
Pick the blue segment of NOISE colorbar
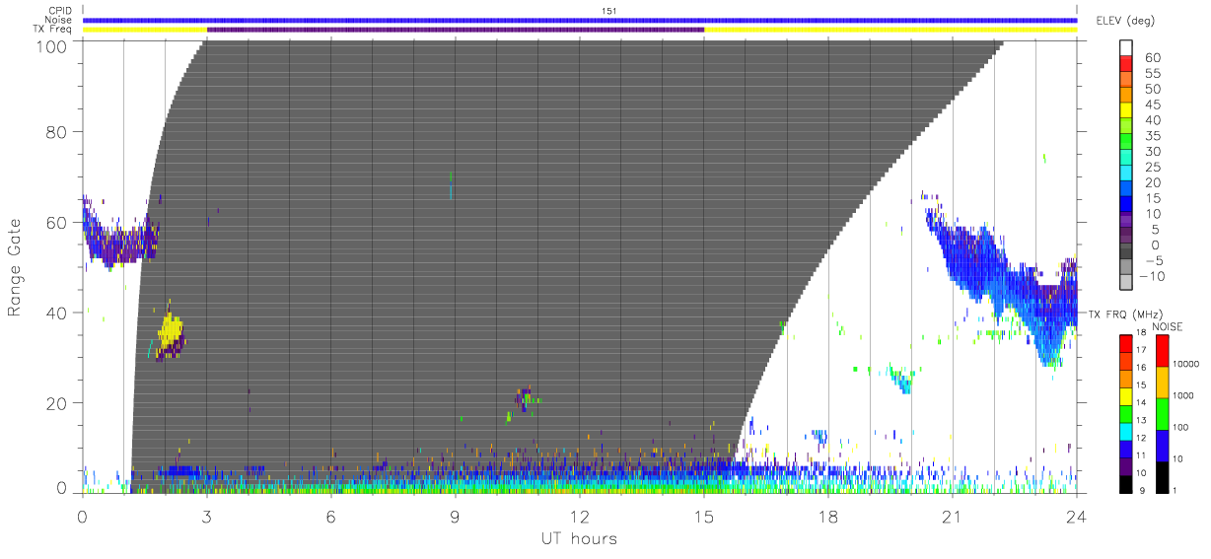coord(1163,445)
